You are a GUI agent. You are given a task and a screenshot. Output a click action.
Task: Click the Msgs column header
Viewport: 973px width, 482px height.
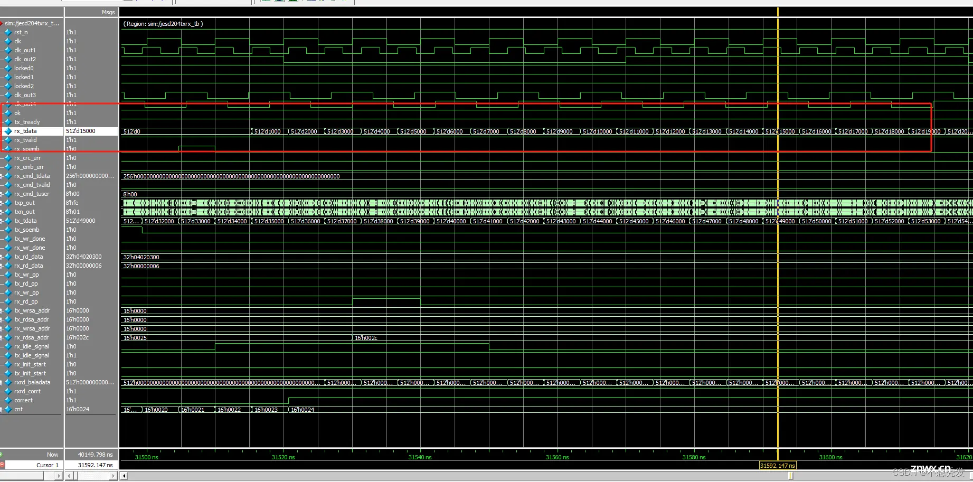click(108, 12)
